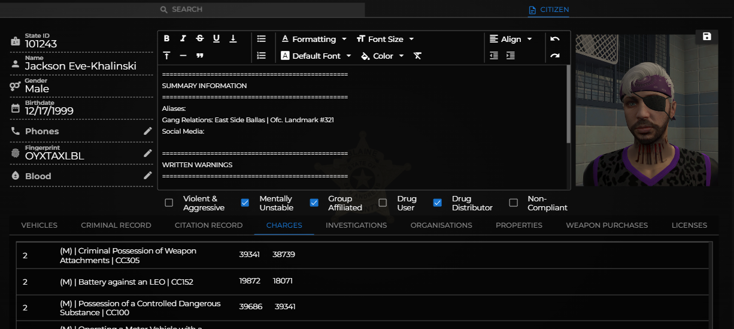Viewport: 734px width, 329px height.
Task: Apply italic formatting
Action: coord(183,38)
